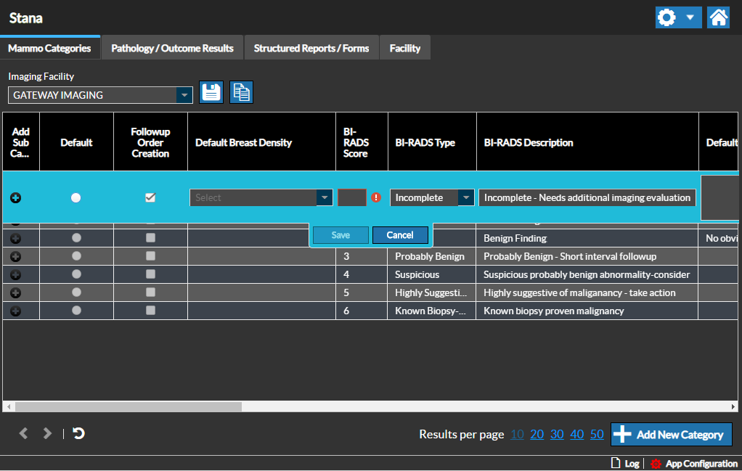
Task: Click the Home icon in header
Action: click(718, 17)
